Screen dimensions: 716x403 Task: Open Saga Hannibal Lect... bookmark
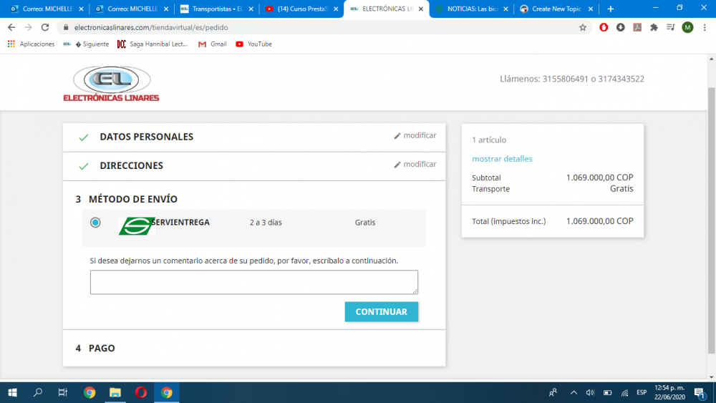153,44
